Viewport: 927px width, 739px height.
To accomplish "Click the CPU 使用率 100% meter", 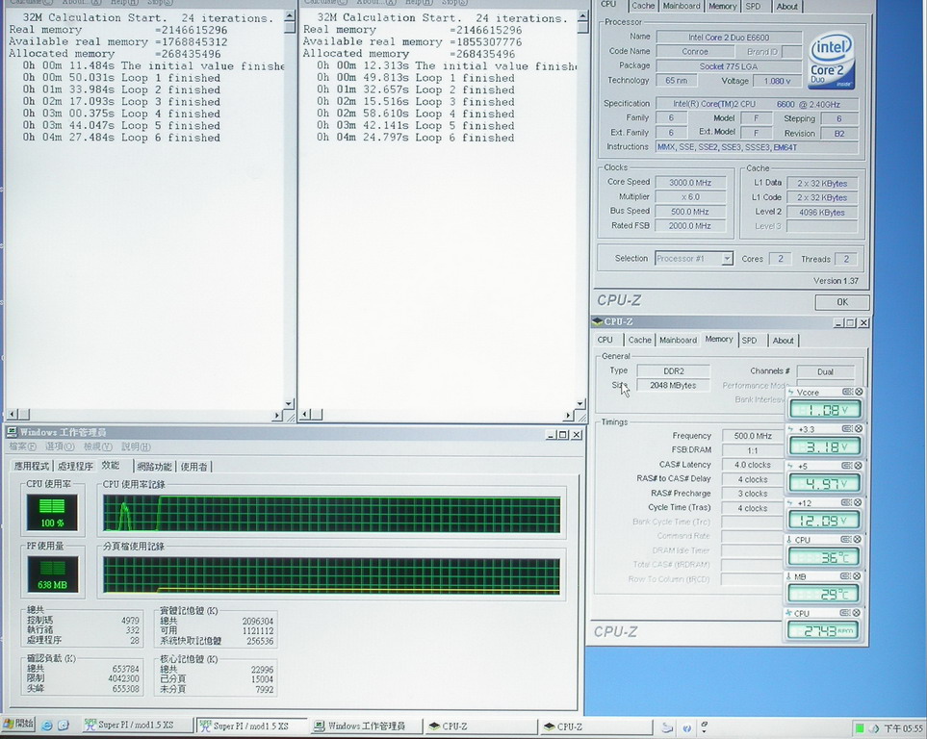I will coord(52,512).
